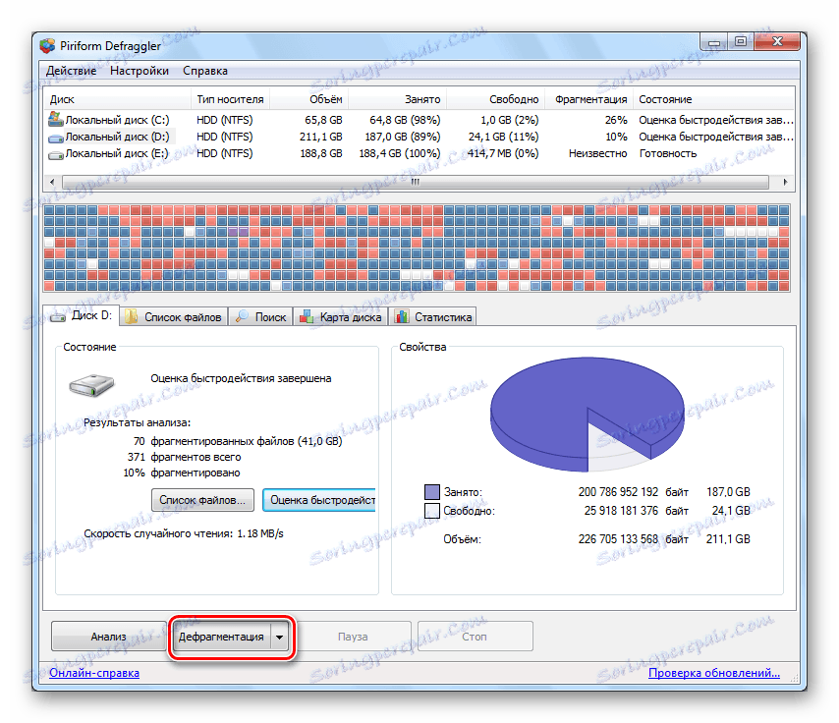Click the Дефрагментация button
This screenshot has height=723, width=839.
click(x=221, y=637)
